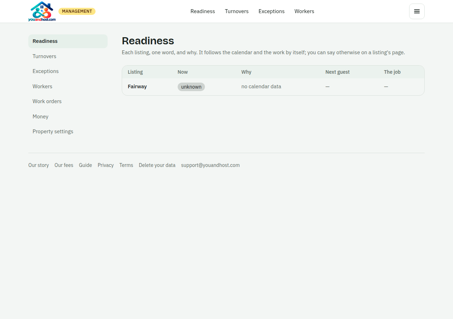453x319 pixels.
Task: Select Turnovers in the sidebar
Action: 68,56
